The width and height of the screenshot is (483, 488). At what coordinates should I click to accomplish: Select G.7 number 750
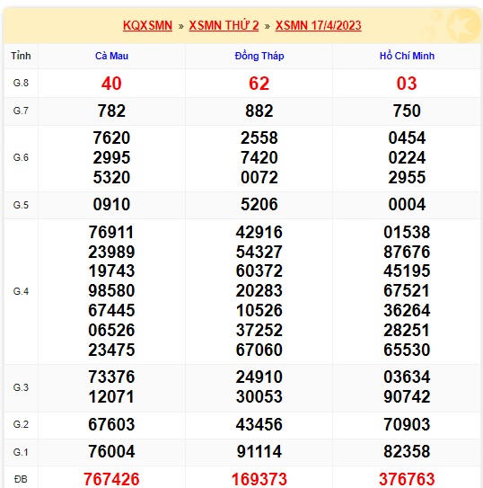407,111
